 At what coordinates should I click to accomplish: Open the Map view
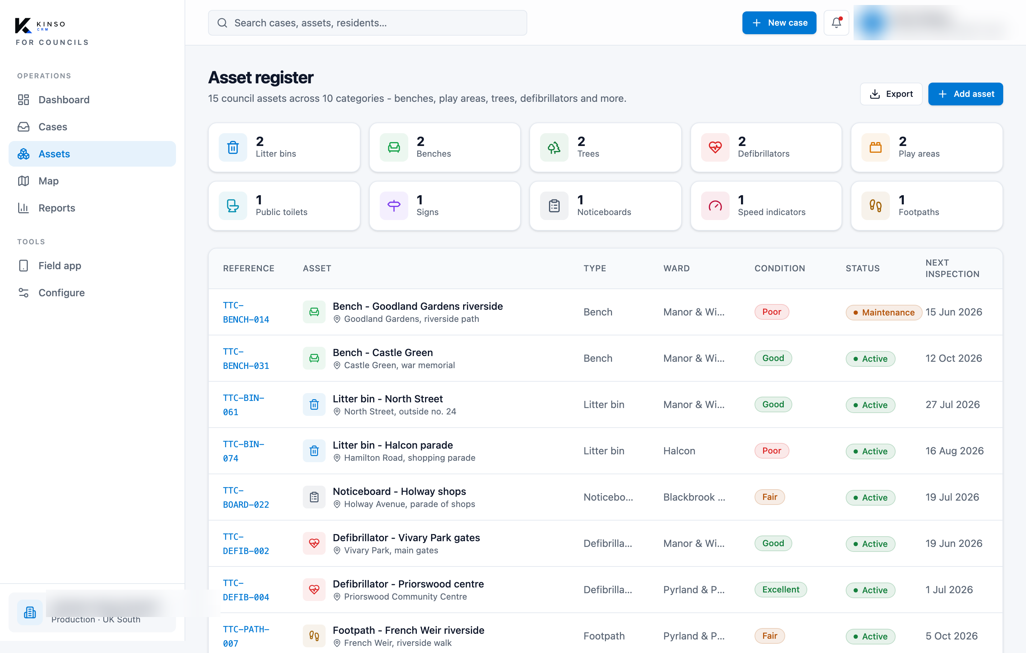click(x=92, y=181)
